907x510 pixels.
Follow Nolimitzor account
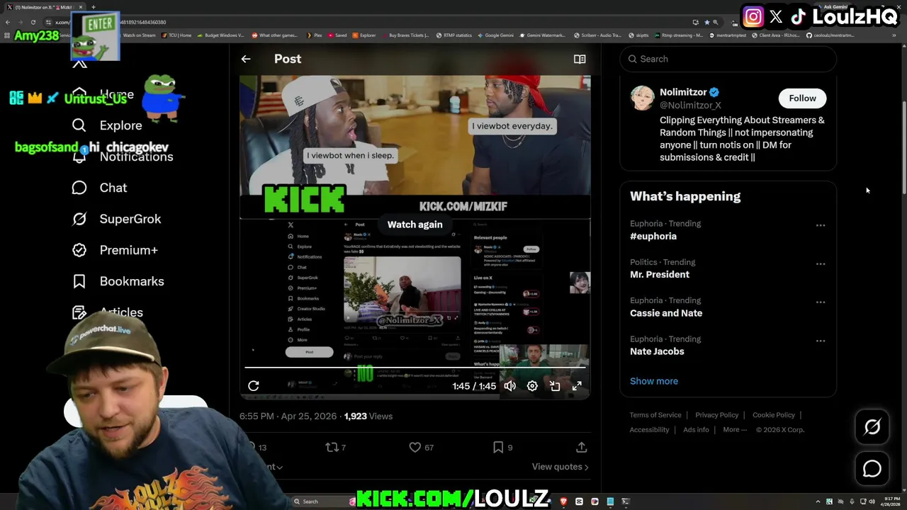tap(802, 98)
